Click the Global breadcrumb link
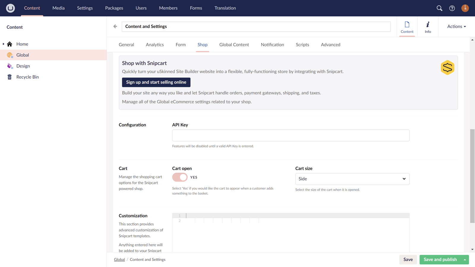 click(119, 260)
